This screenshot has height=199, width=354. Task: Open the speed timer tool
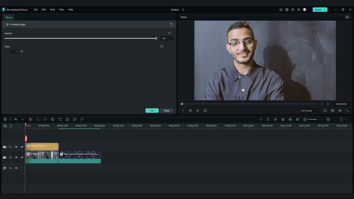pyautogui.click(x=67, y=119)
